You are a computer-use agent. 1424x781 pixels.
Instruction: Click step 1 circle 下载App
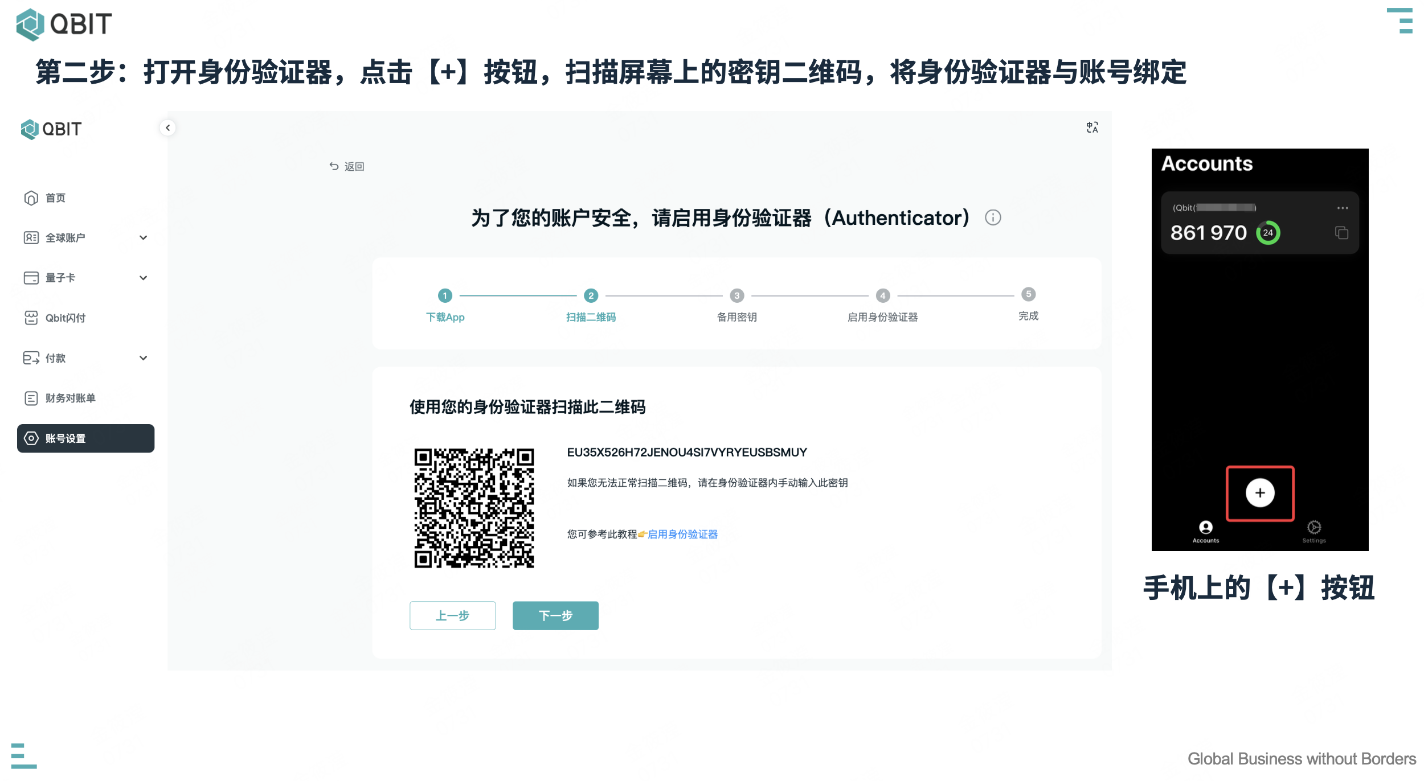pyautogui.click(x=445, y=295)
